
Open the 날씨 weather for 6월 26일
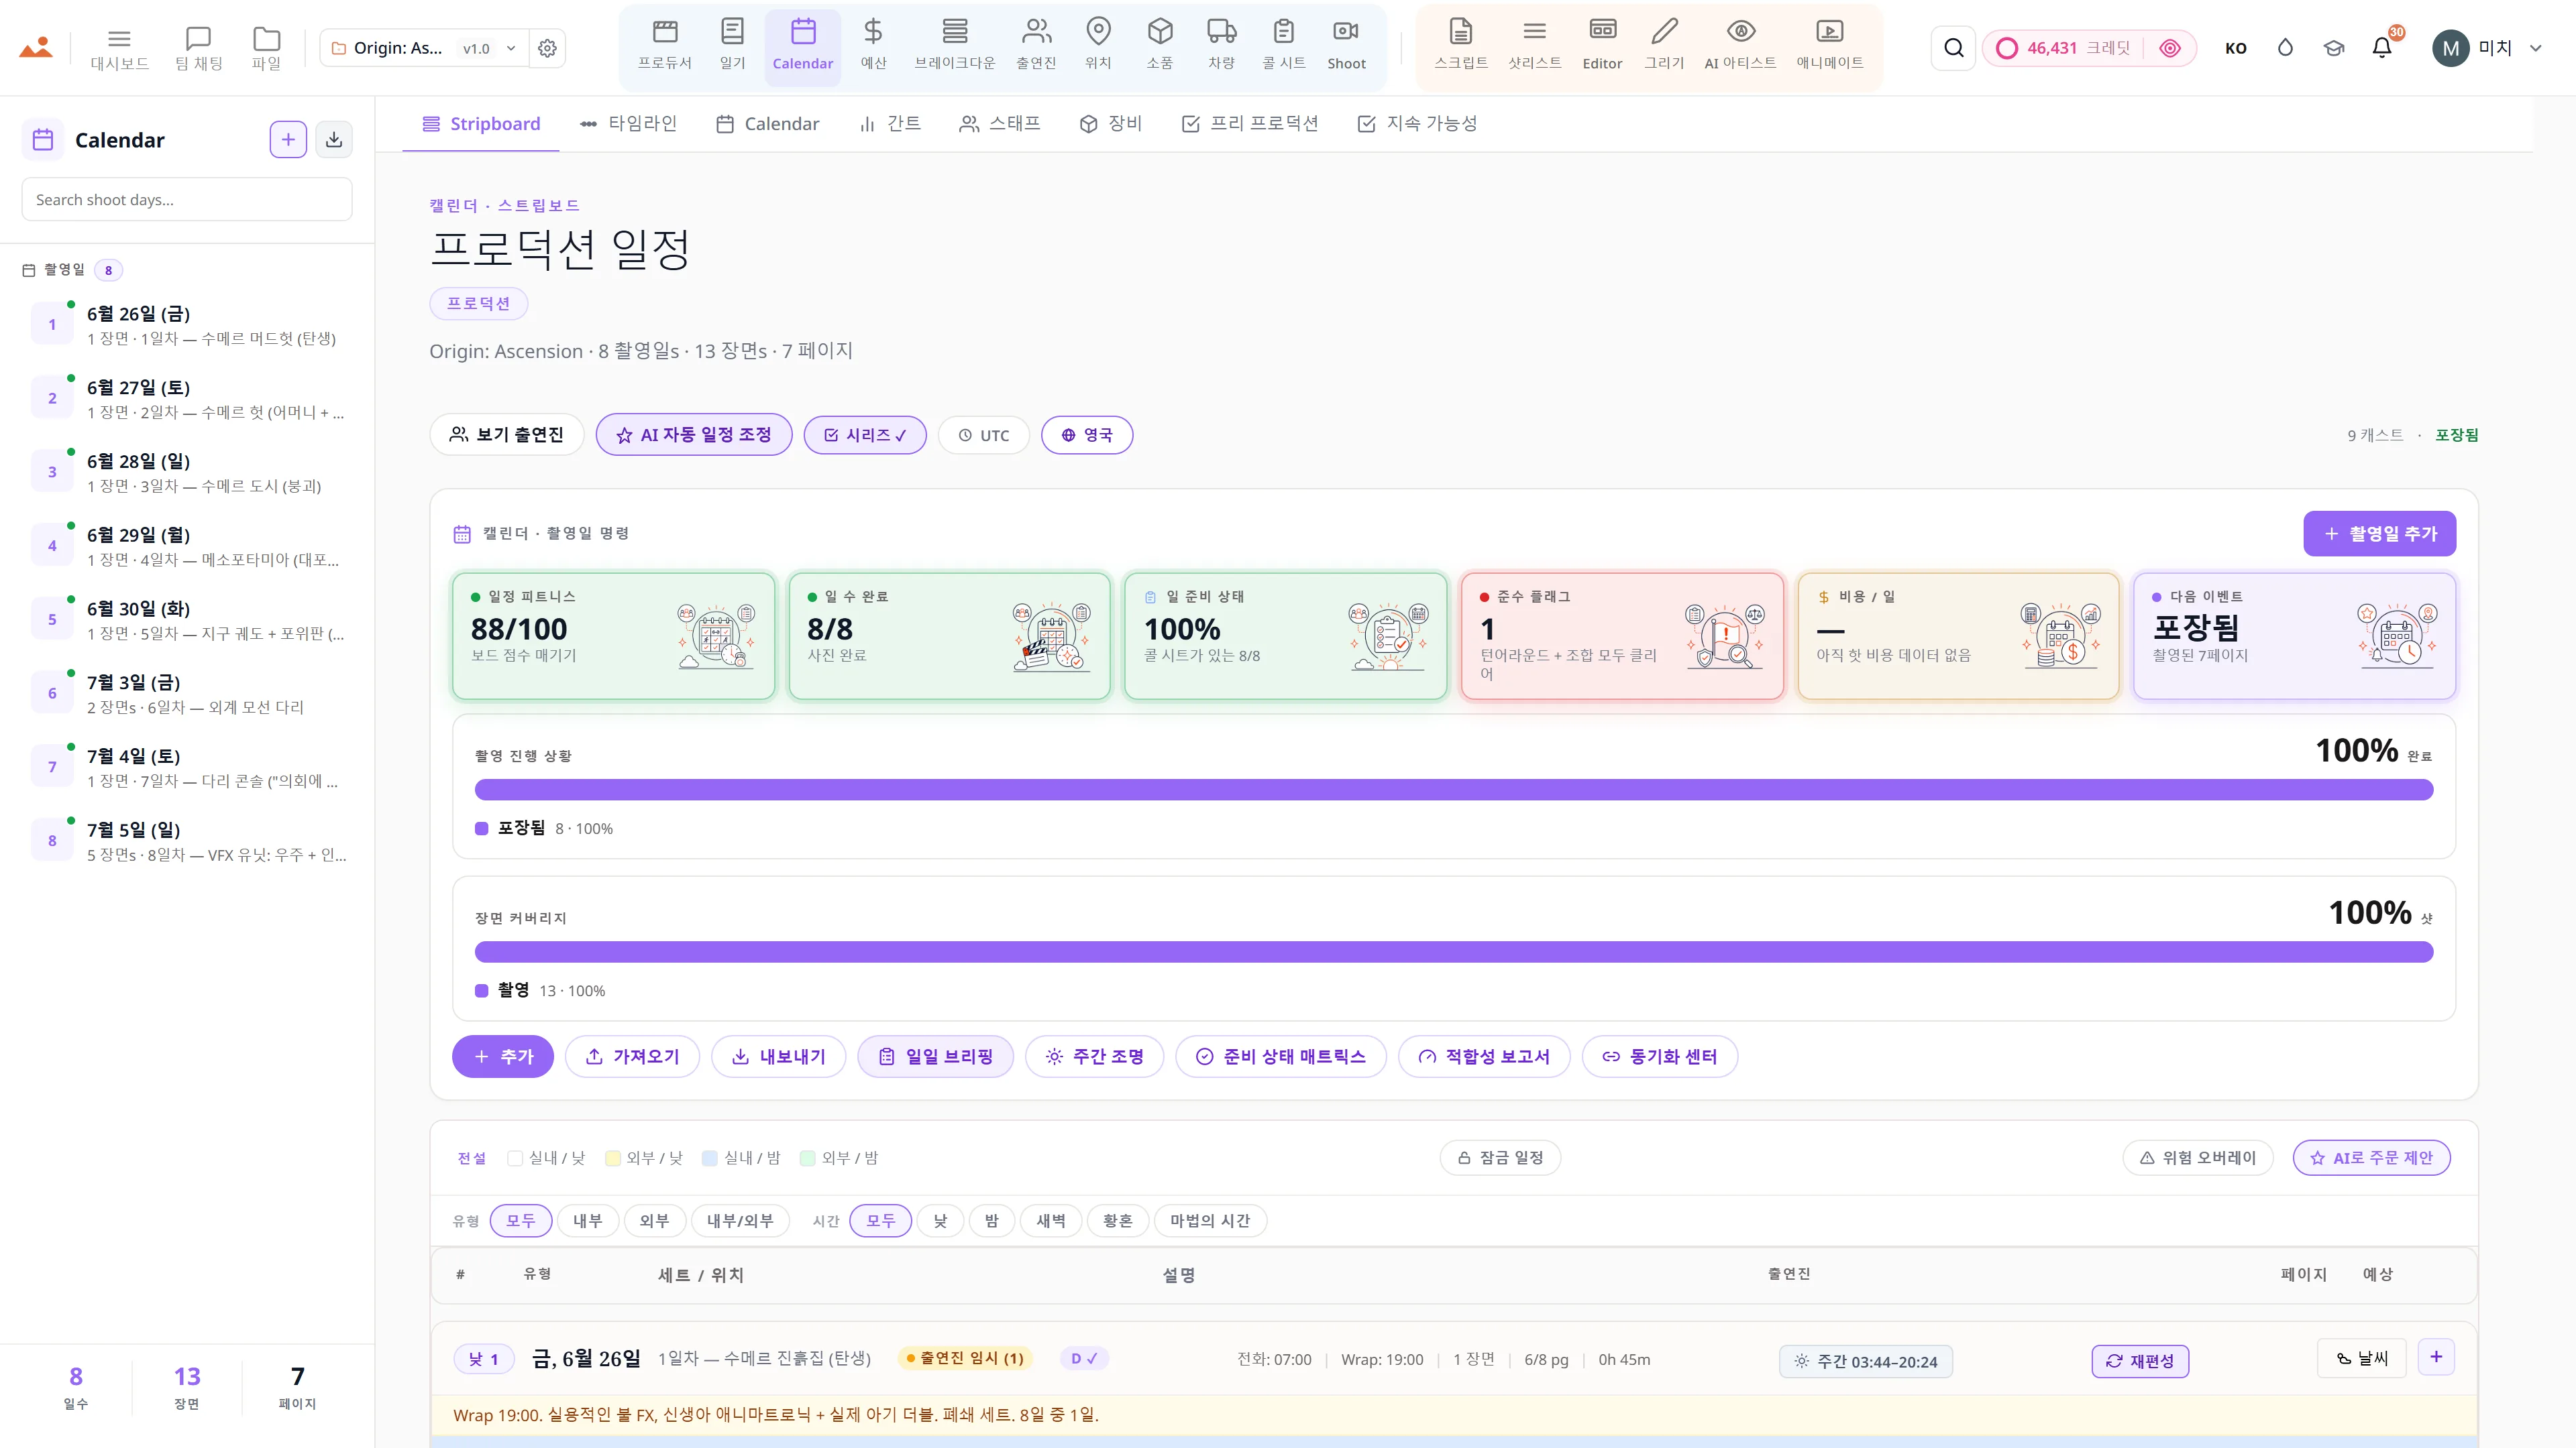pyautogui.click(x=2361, y=1358)
